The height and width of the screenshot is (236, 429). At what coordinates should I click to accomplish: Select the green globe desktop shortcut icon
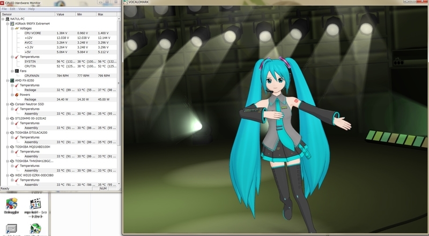35,229
